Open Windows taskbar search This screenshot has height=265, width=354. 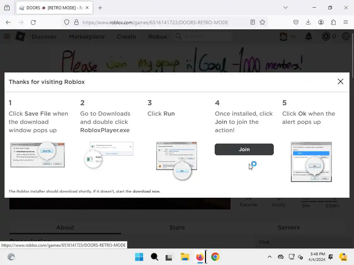155,257
